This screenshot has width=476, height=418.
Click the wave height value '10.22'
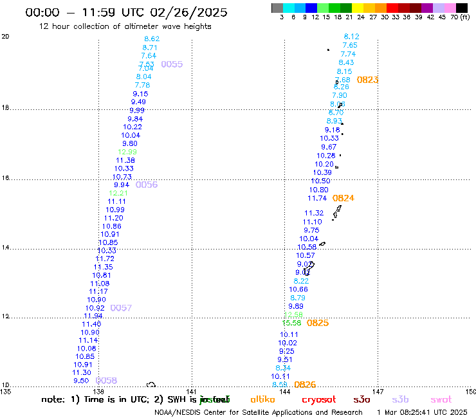(133, 127)
